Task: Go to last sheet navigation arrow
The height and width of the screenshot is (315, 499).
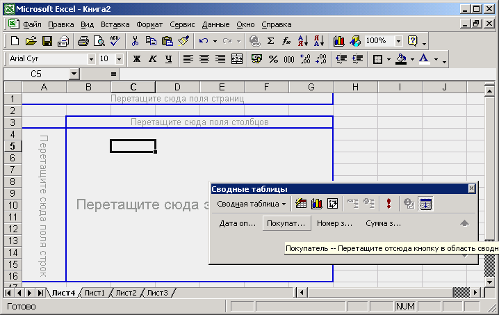Action: (40, 293)
